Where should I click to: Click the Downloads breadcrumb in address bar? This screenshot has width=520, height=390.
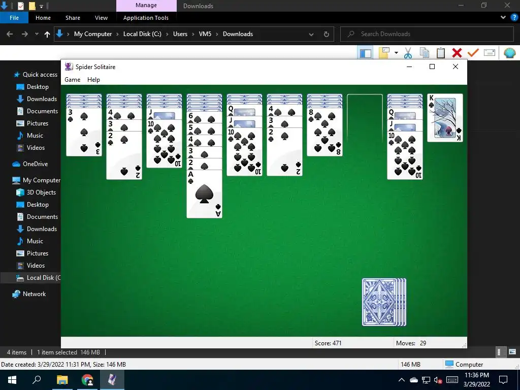pos(238,34)
